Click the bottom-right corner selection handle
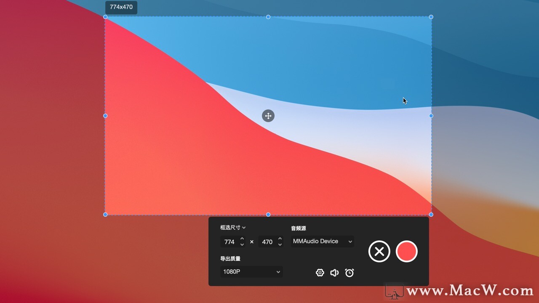The image size is (539, 303). click(x=431, y=215)
